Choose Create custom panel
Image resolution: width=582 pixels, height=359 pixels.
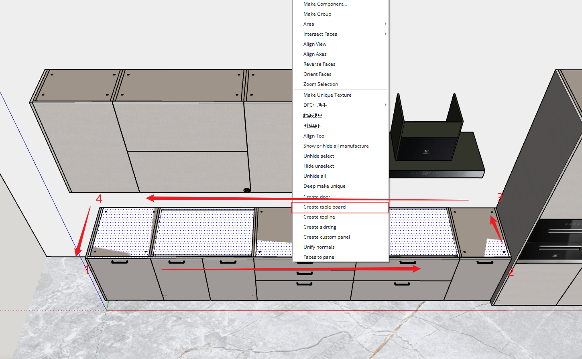point(326,237)
